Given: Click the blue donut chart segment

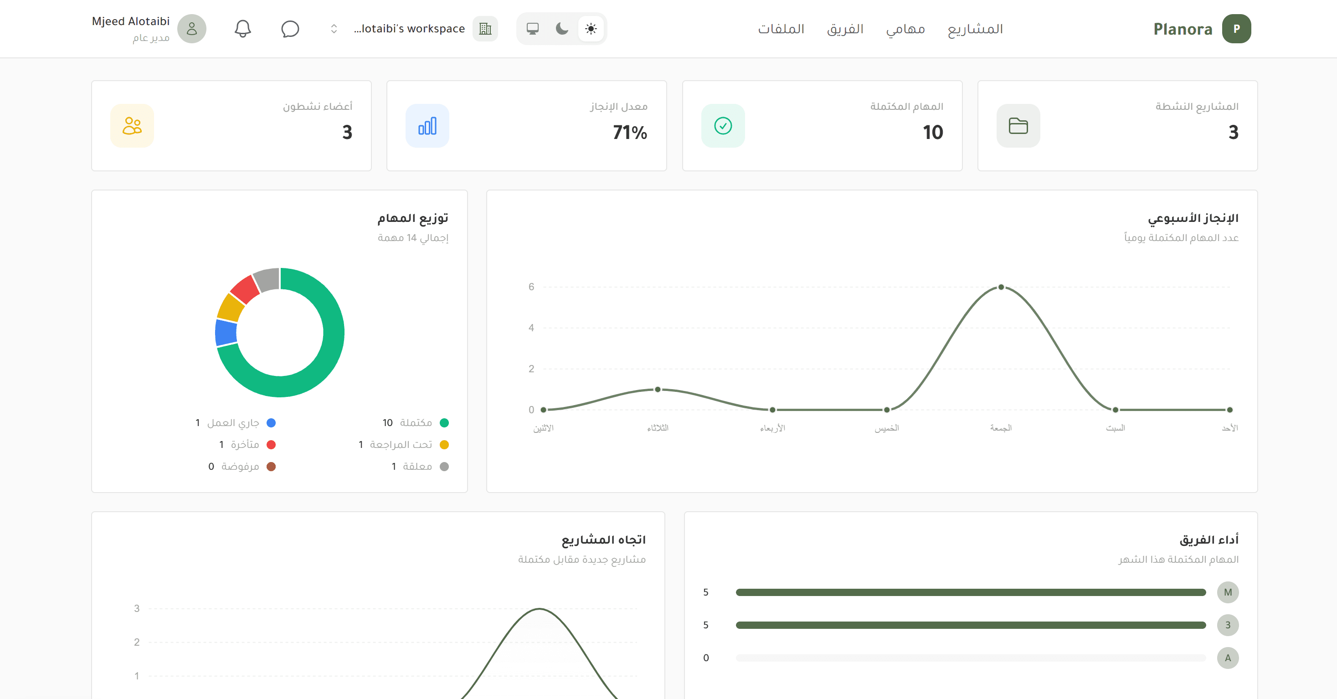Looking at the screenshot, I should pos(226,333).
